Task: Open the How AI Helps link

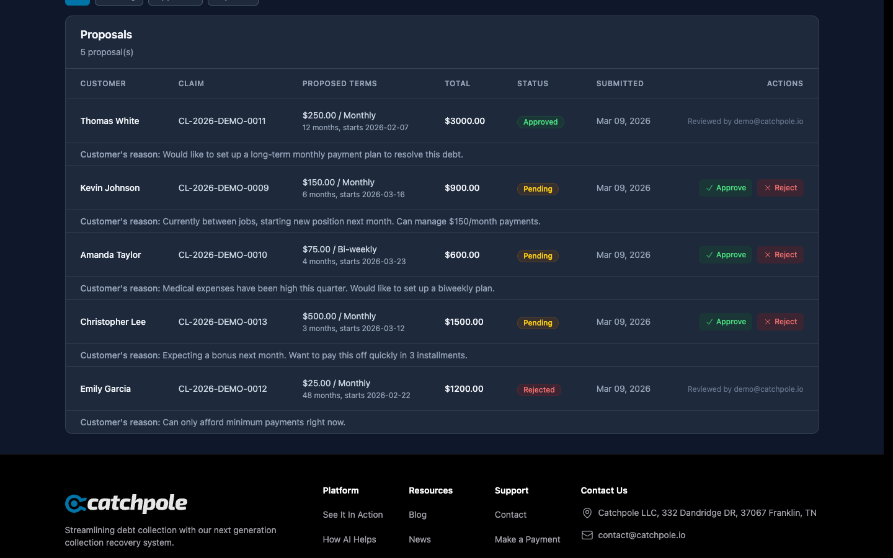Action: (x=349, y=539)
